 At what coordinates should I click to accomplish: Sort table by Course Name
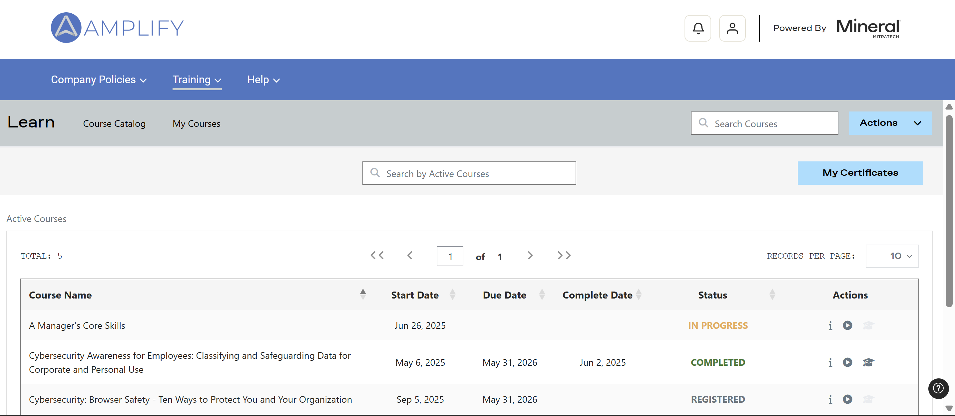tap(362, 295)
